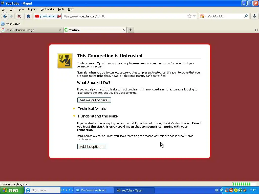Select the YouTube tab

[95, 30]
